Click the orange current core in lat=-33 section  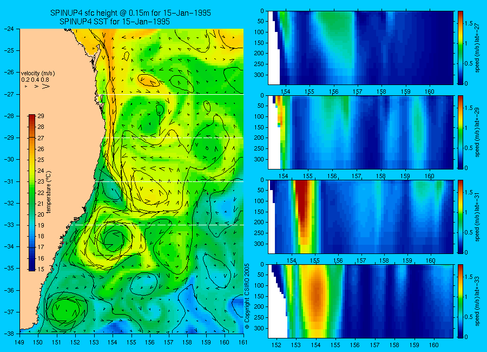[x=316, y=295]
